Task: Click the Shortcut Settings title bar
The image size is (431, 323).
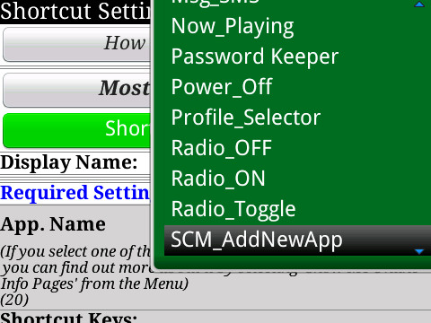Action: point(75,12)
